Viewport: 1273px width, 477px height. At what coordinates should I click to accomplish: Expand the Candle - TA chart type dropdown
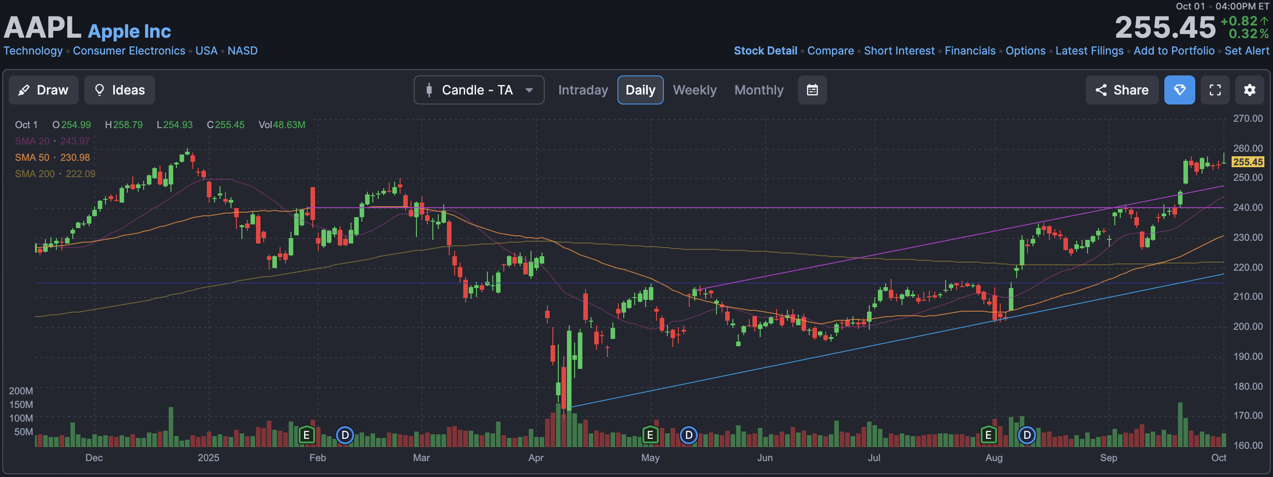tap(479, 90)
